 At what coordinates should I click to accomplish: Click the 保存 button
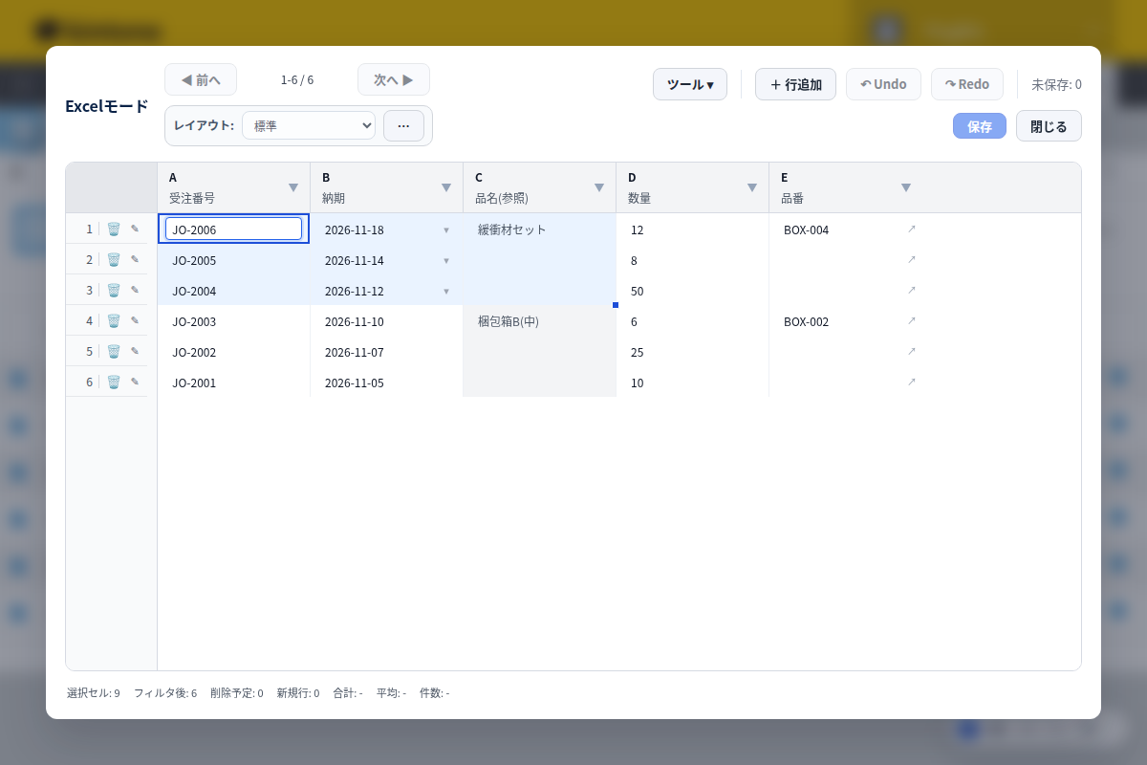coord(980,126)
